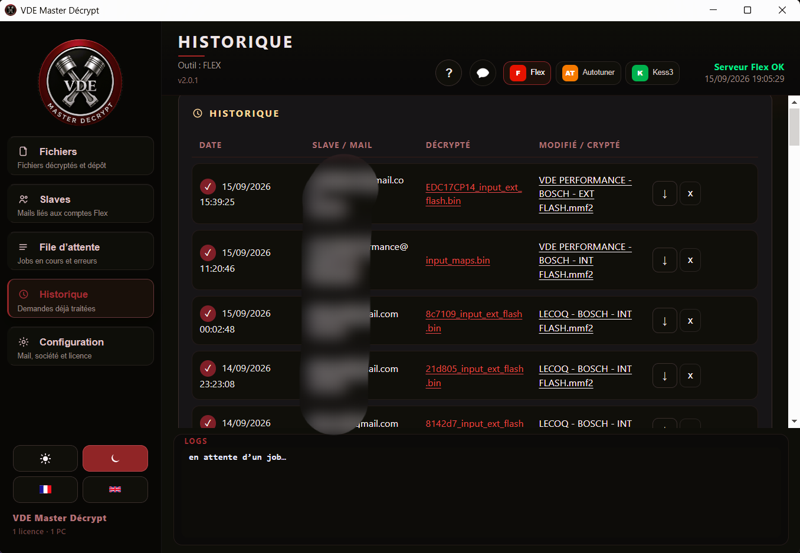This screenshot has height=553, width=800.
Task: Download the 00:02:48 entry file
Action: pos(665,321)
